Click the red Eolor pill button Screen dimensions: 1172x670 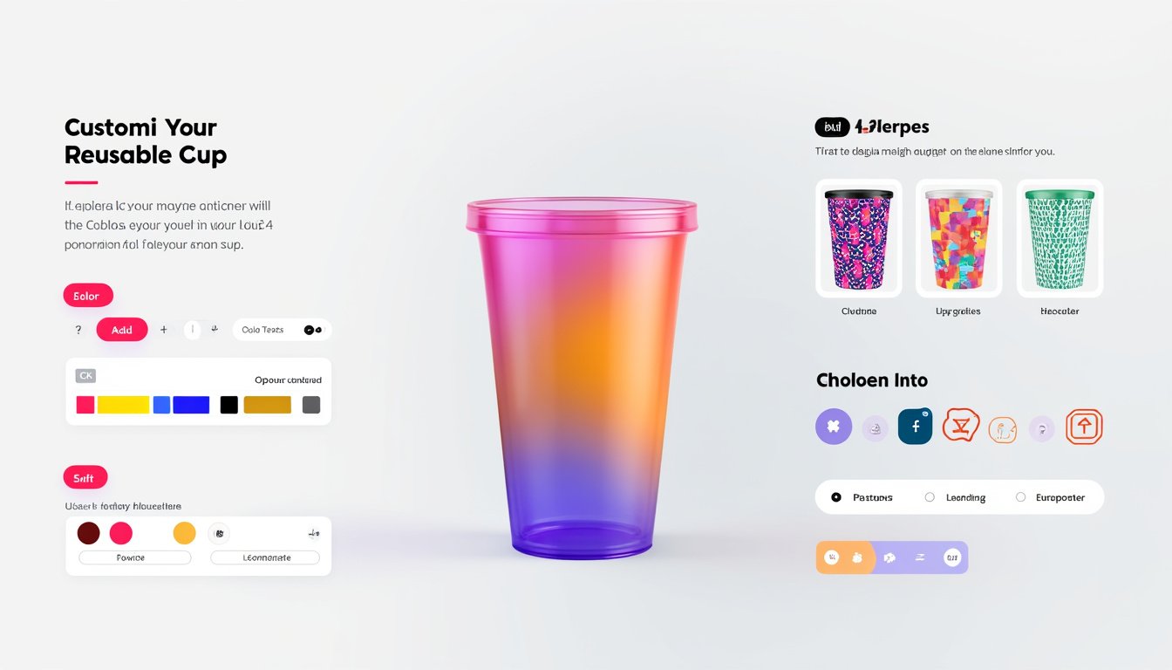[x=88, y=296]
